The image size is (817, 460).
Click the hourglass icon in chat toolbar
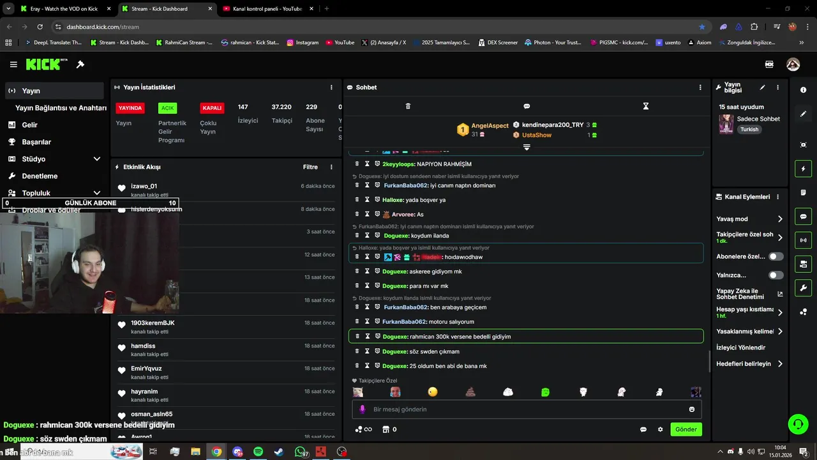click(x=645, y=106)
